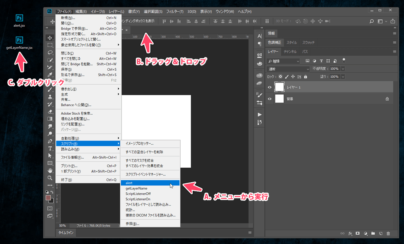Expand the 読み込み submenu

[x=88, y=149]
